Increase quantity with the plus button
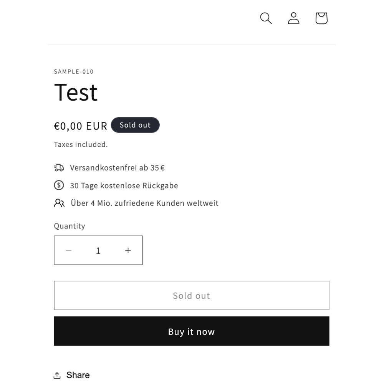The height and width of the screenshot is (384, 384). (x=128, y=250)
